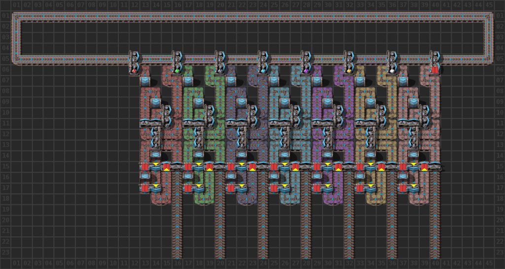
Task: Click the red item icon on rightmost top splitter
Action: coord(435,70)
